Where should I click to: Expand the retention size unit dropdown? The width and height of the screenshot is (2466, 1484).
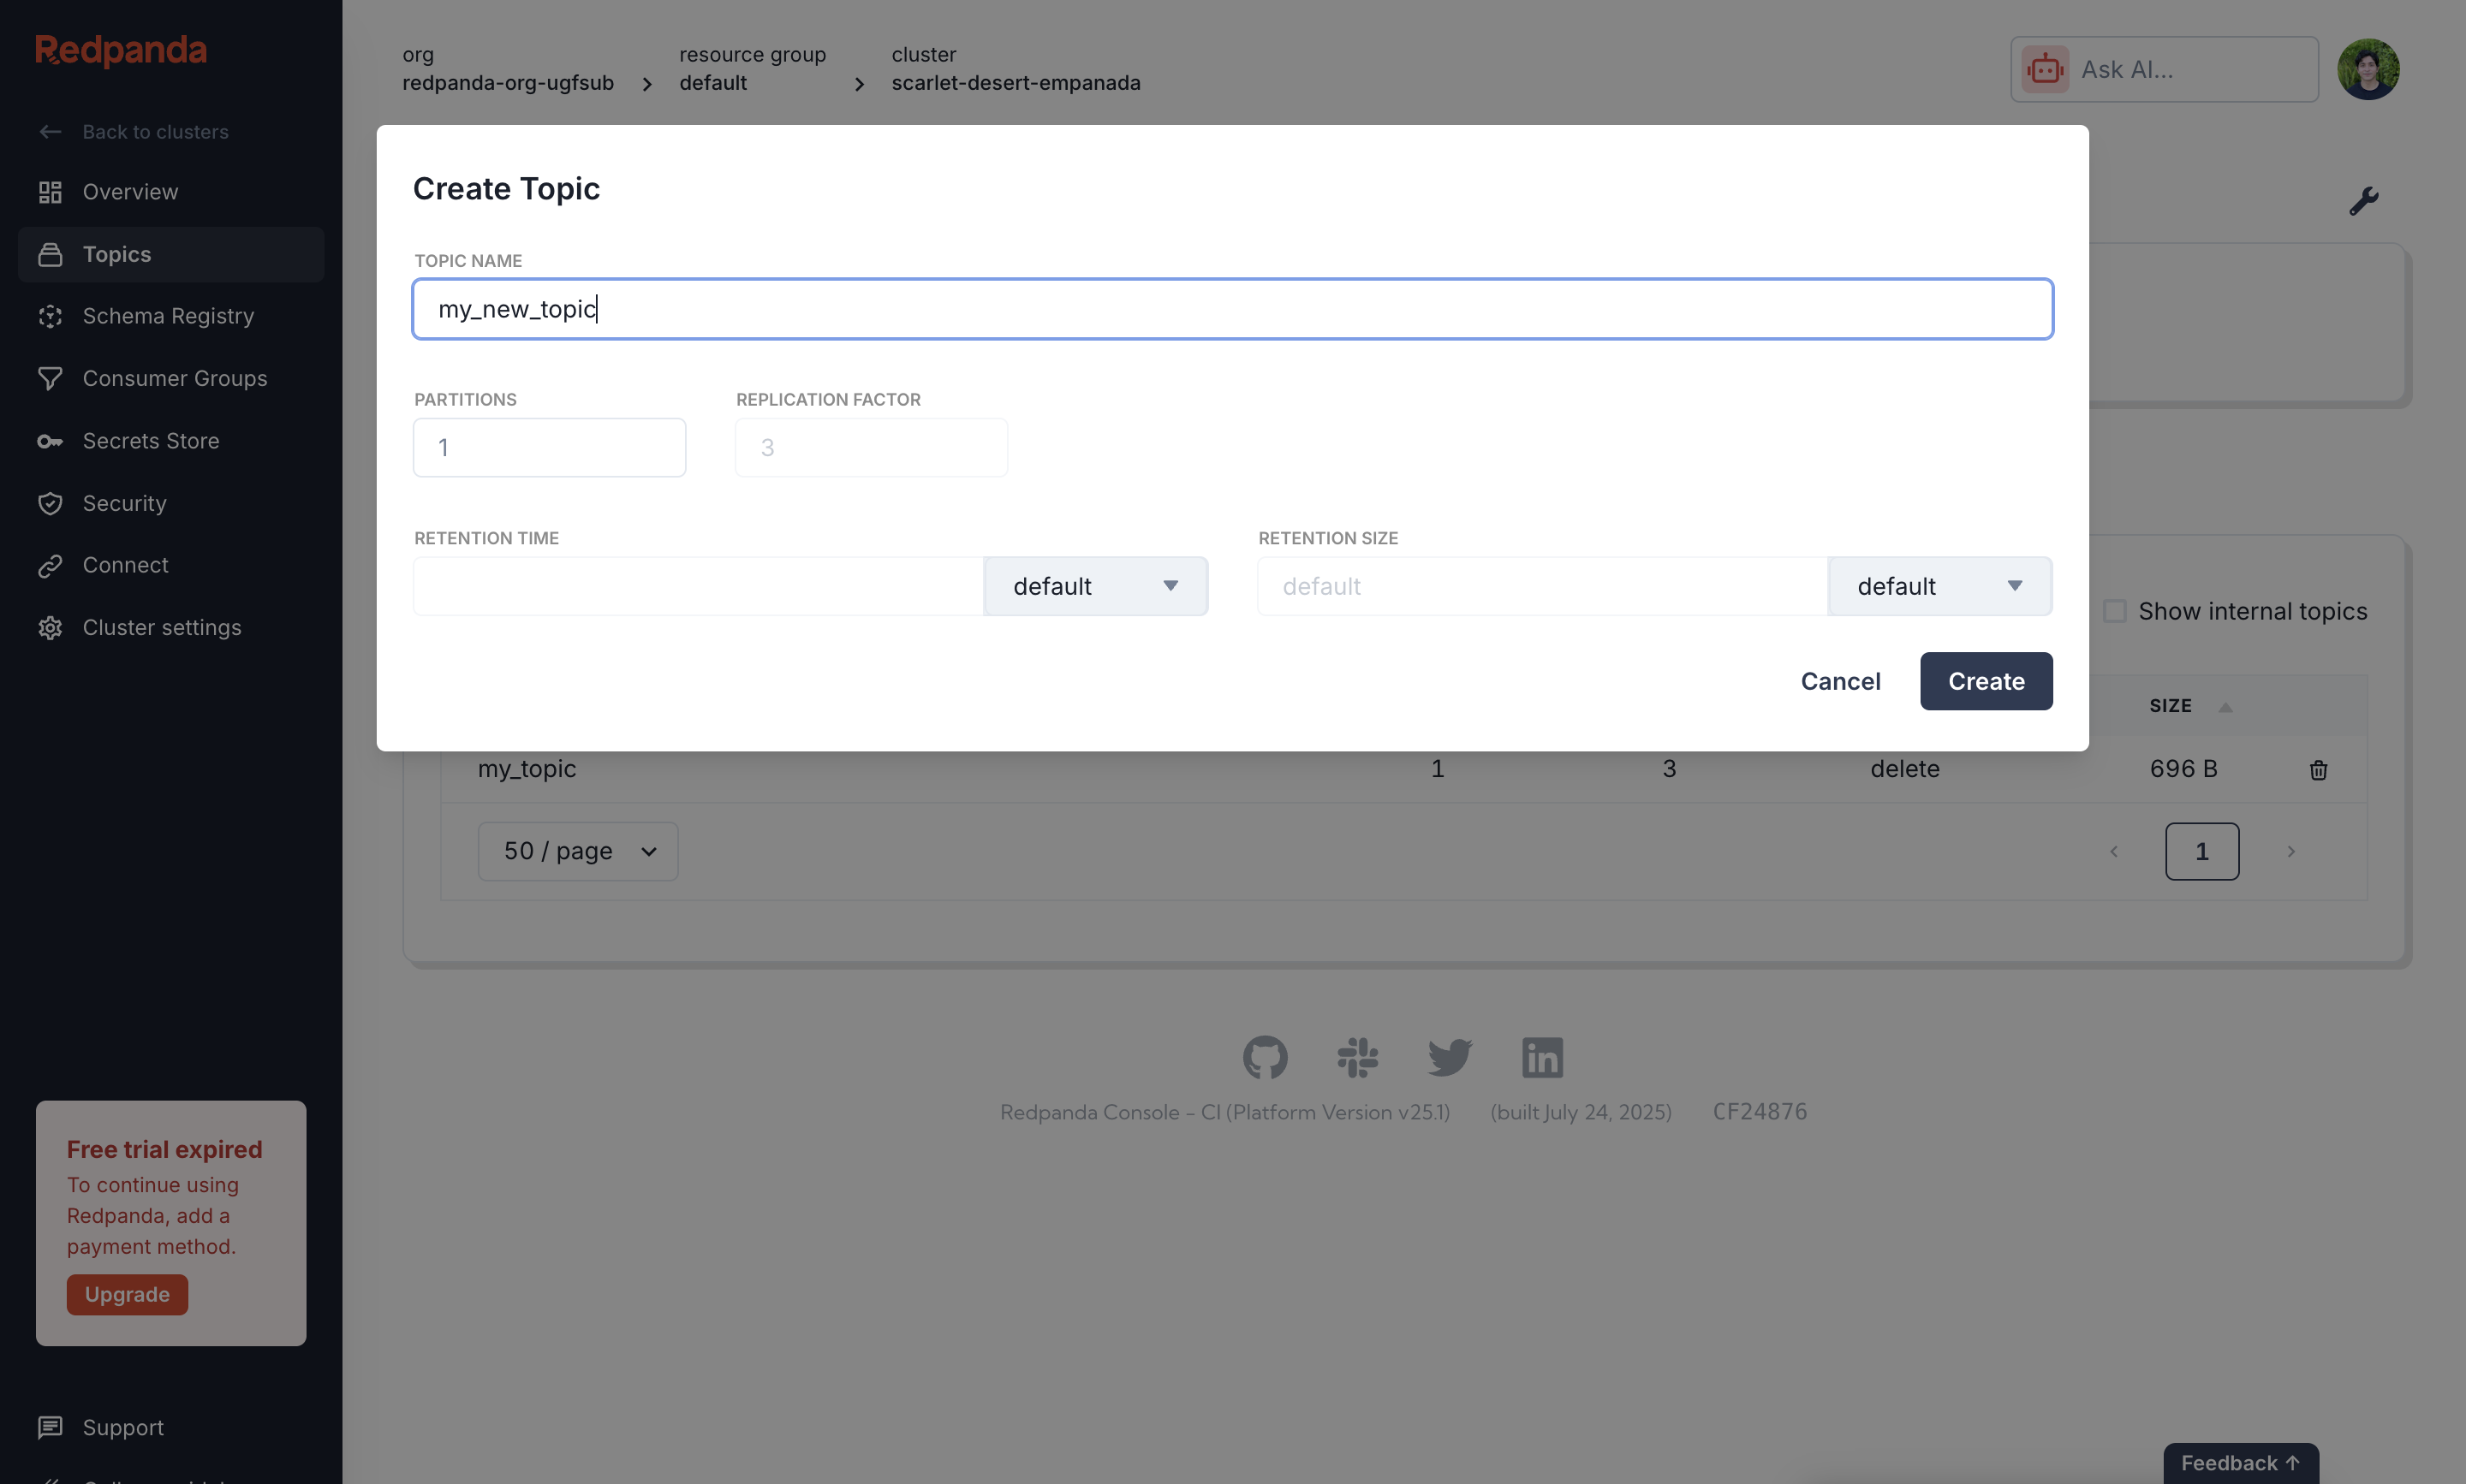point(1939,586)
